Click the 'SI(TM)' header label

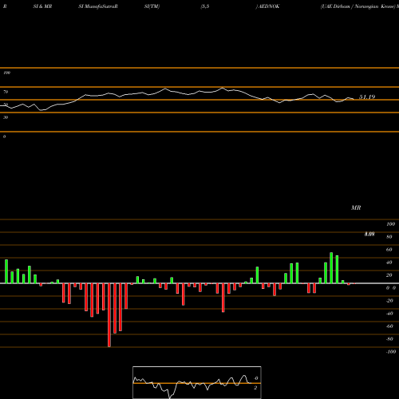click(152, 6)
